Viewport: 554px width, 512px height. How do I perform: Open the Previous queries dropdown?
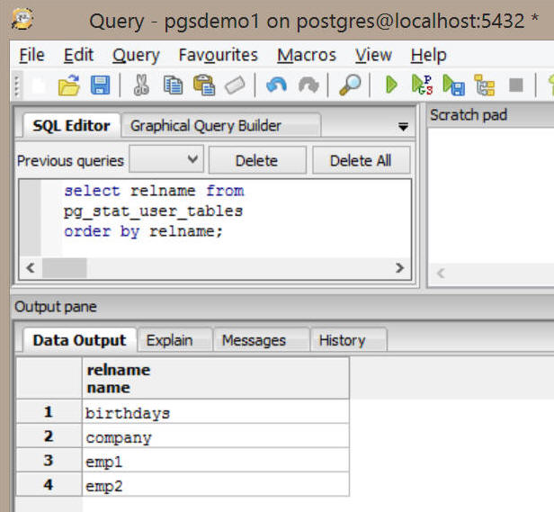tap(166, 160)
